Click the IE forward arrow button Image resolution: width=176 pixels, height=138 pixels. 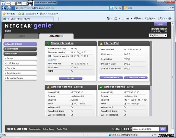(x=9, y=8)
